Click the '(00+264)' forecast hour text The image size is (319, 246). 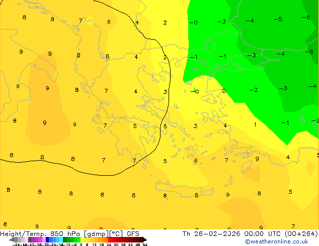click(301, 234)
